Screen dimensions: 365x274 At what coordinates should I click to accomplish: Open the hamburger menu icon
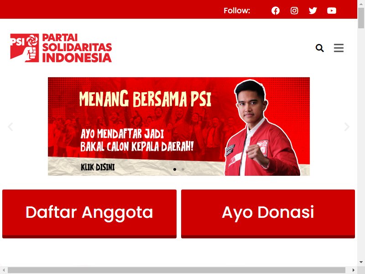click(x=339, y=48)
